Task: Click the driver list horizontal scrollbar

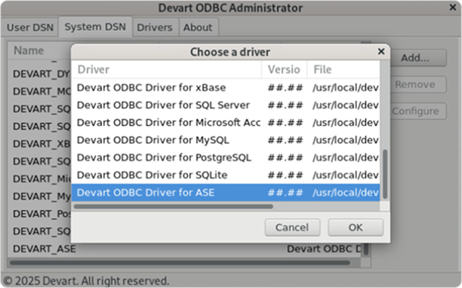Action: [x=174, y=207]
